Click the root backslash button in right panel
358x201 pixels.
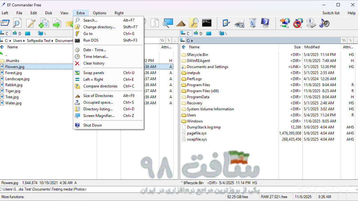(350, 40)
